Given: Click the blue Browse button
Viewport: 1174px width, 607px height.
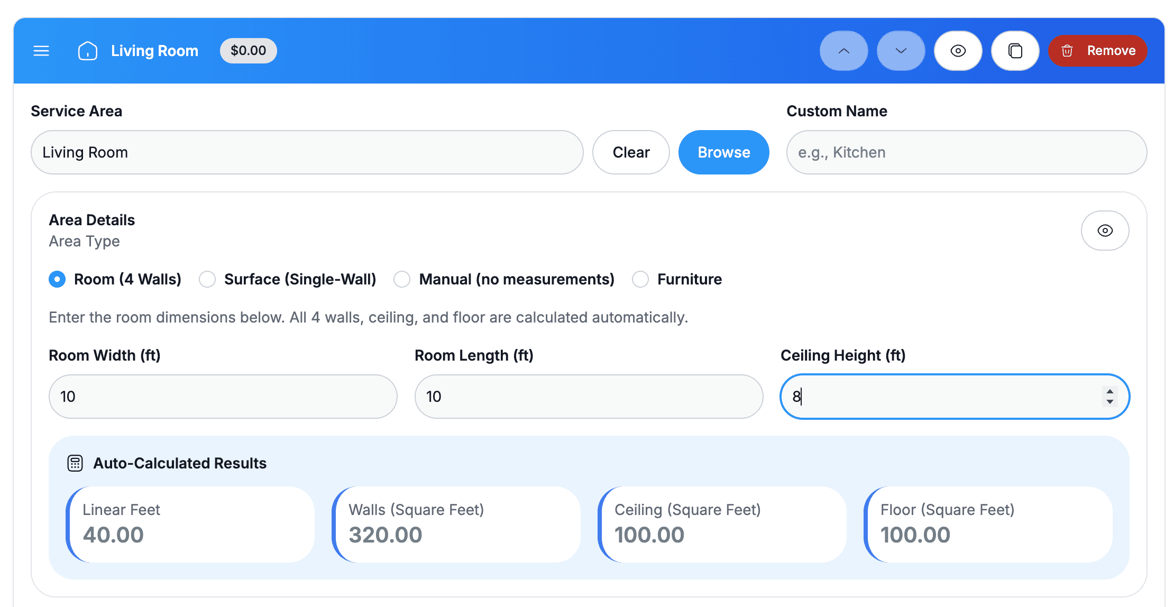Looking at the screenshot, I should tap(723, 152).
